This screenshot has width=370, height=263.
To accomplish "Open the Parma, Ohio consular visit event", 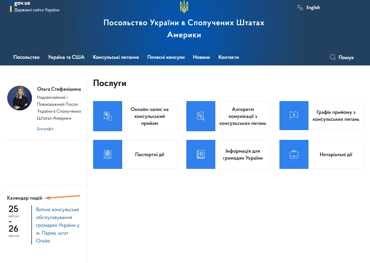I will (58, 225).
